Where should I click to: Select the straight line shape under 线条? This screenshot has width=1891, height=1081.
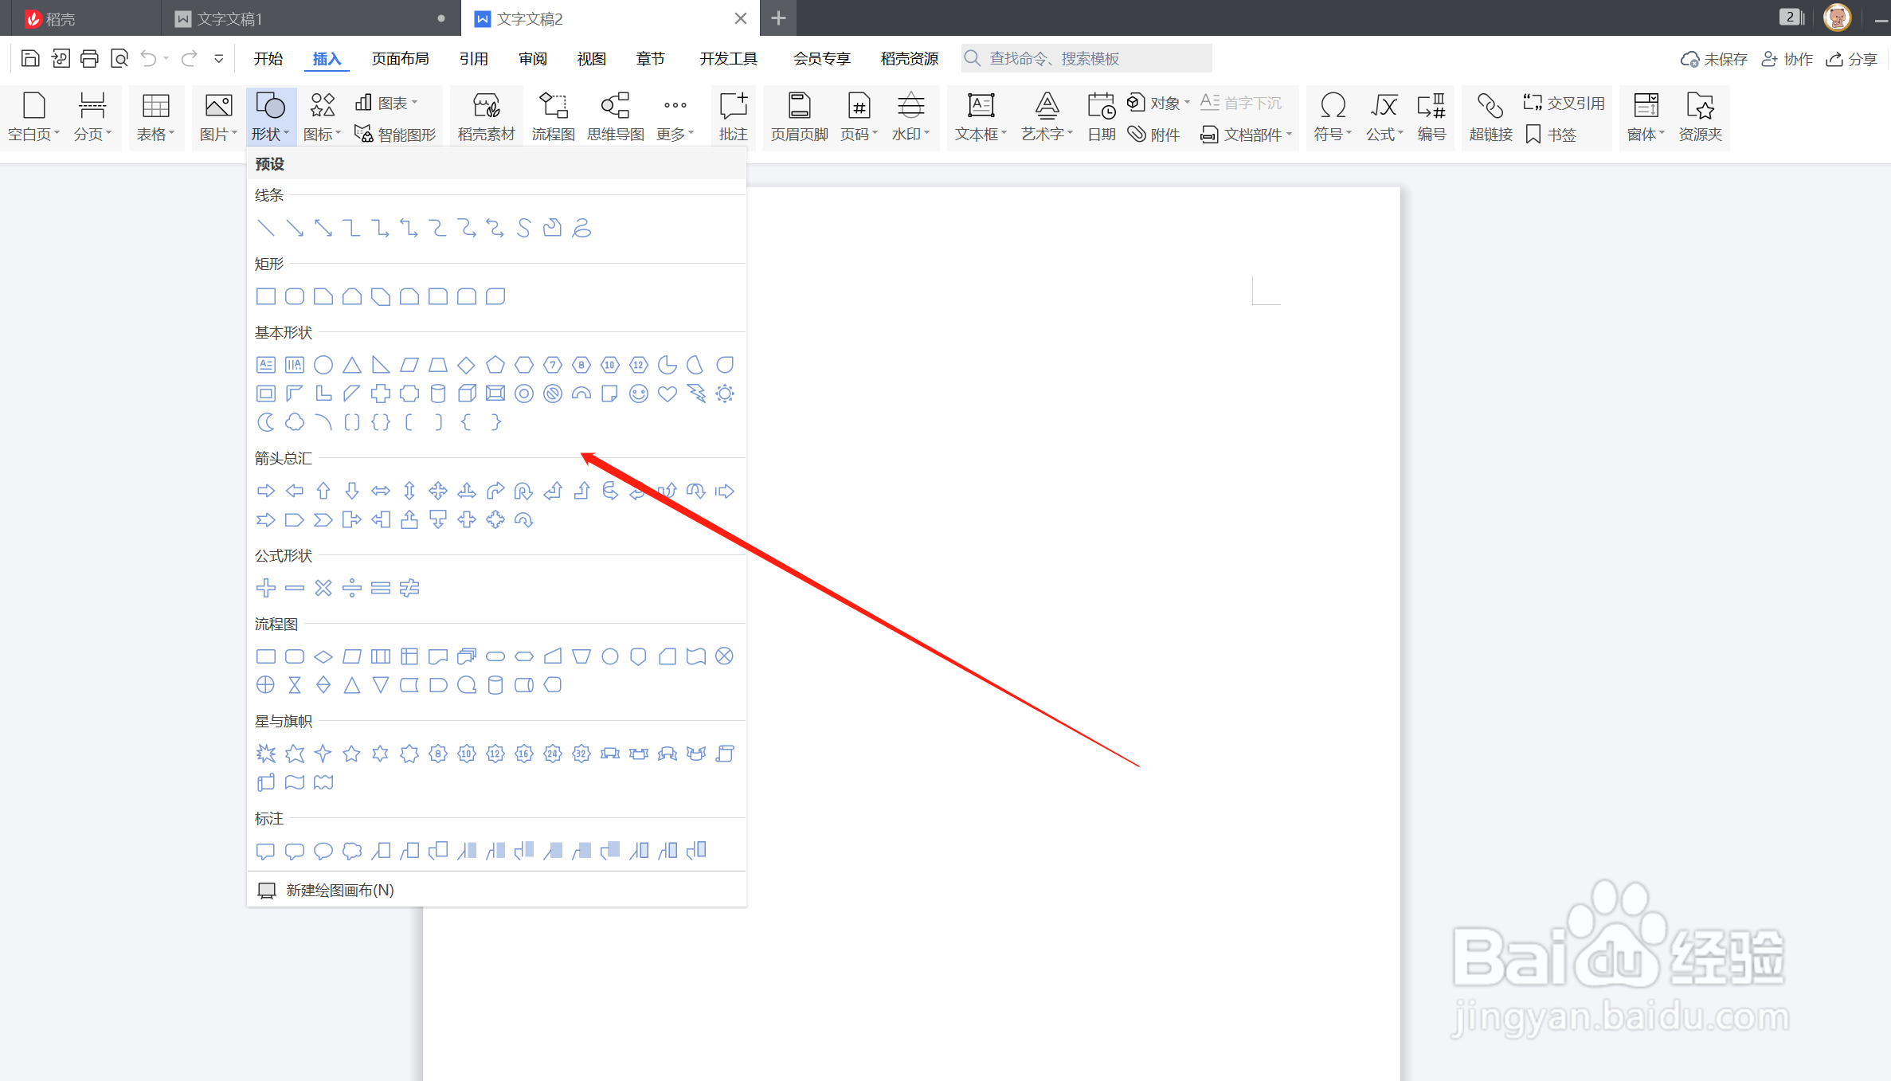point(266,229)
